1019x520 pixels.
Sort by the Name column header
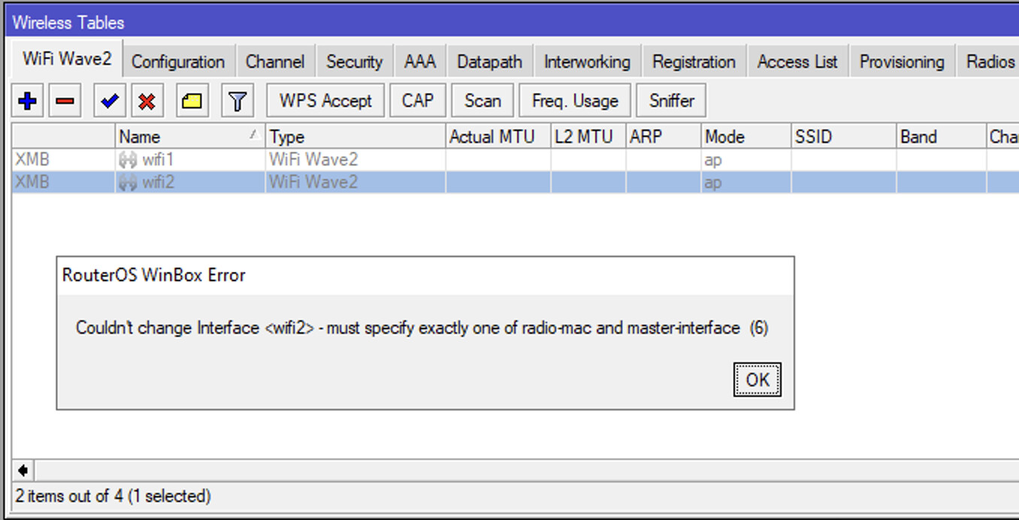(x=180, y=137)
